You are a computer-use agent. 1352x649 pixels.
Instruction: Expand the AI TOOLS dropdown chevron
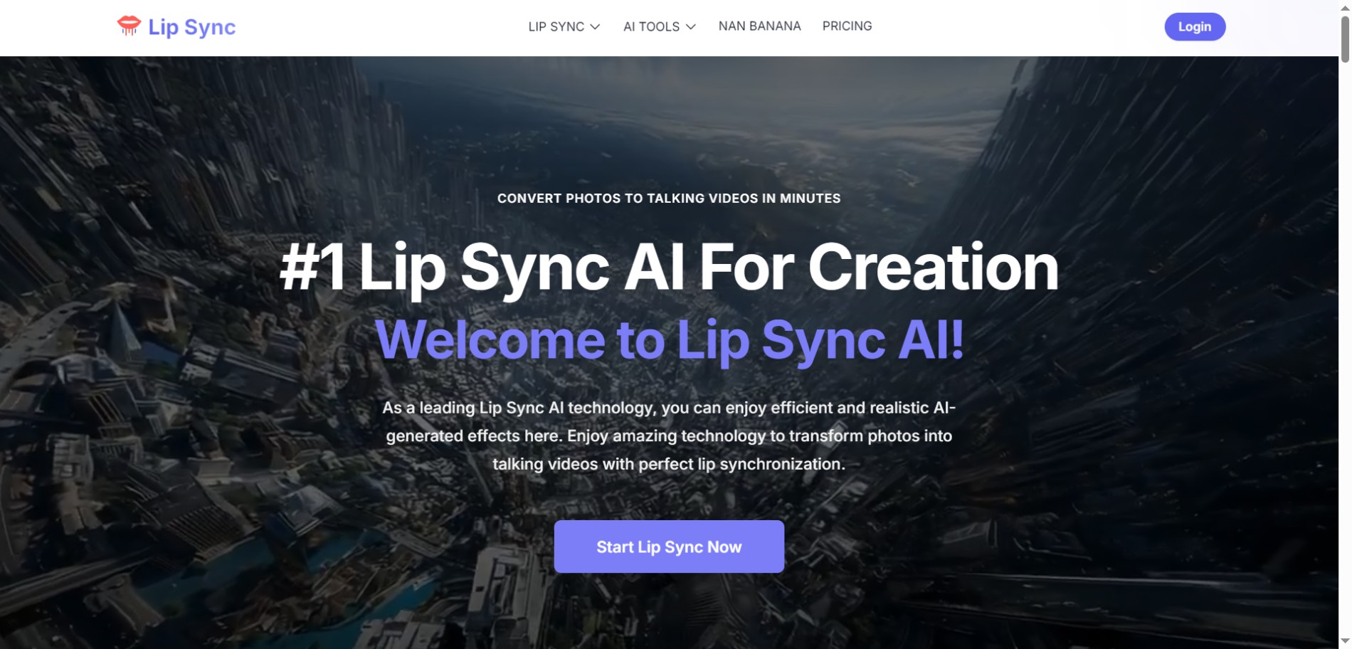pos(691,27)
